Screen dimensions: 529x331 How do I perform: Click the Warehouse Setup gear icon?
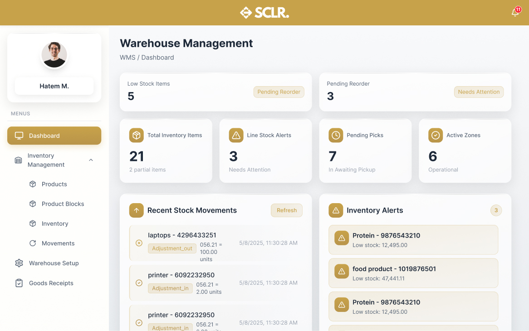(x=19, y=263)
